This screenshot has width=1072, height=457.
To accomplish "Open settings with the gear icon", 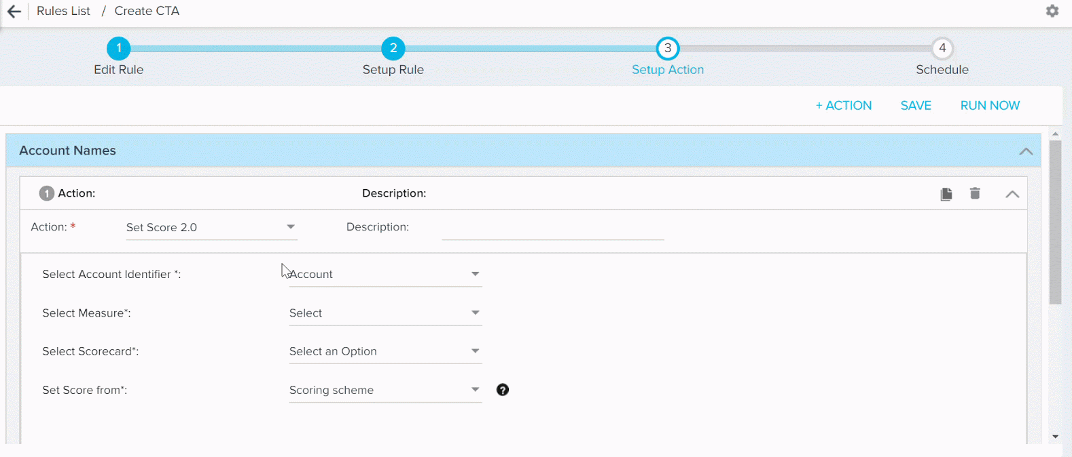I will tap(1052, 11).
